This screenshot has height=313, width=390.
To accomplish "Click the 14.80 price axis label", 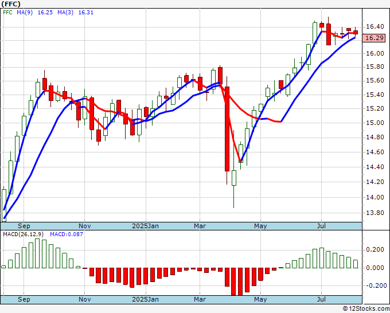I will 375,137.
